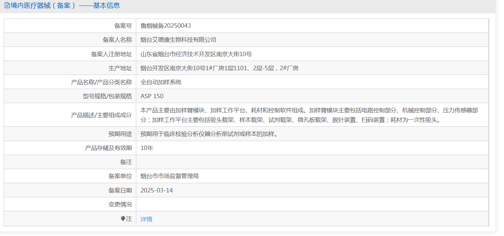Screen dimensions: 504x236
Task: Click the 备注 label
Action: [126, 162]
